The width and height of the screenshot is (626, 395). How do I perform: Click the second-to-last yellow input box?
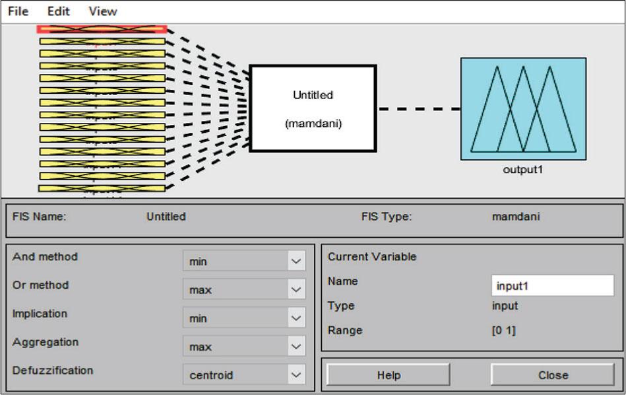(x=102, y=176)
